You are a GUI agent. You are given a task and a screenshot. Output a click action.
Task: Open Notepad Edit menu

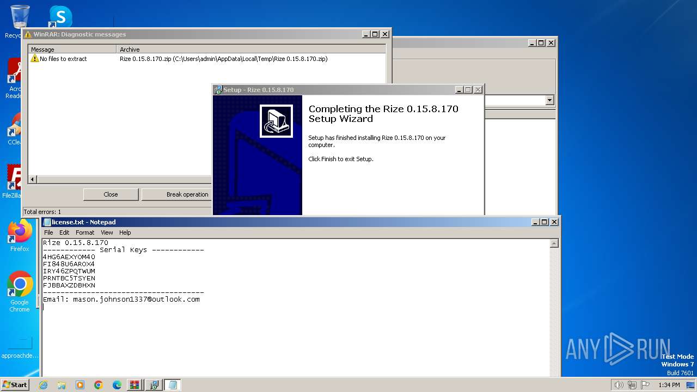(64, 232)
